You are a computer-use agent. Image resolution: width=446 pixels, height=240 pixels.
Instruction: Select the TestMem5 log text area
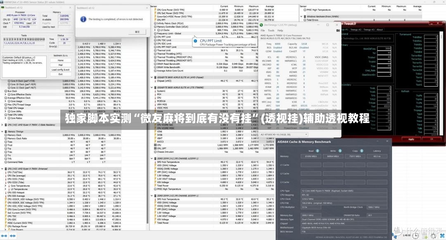[24, 66]
